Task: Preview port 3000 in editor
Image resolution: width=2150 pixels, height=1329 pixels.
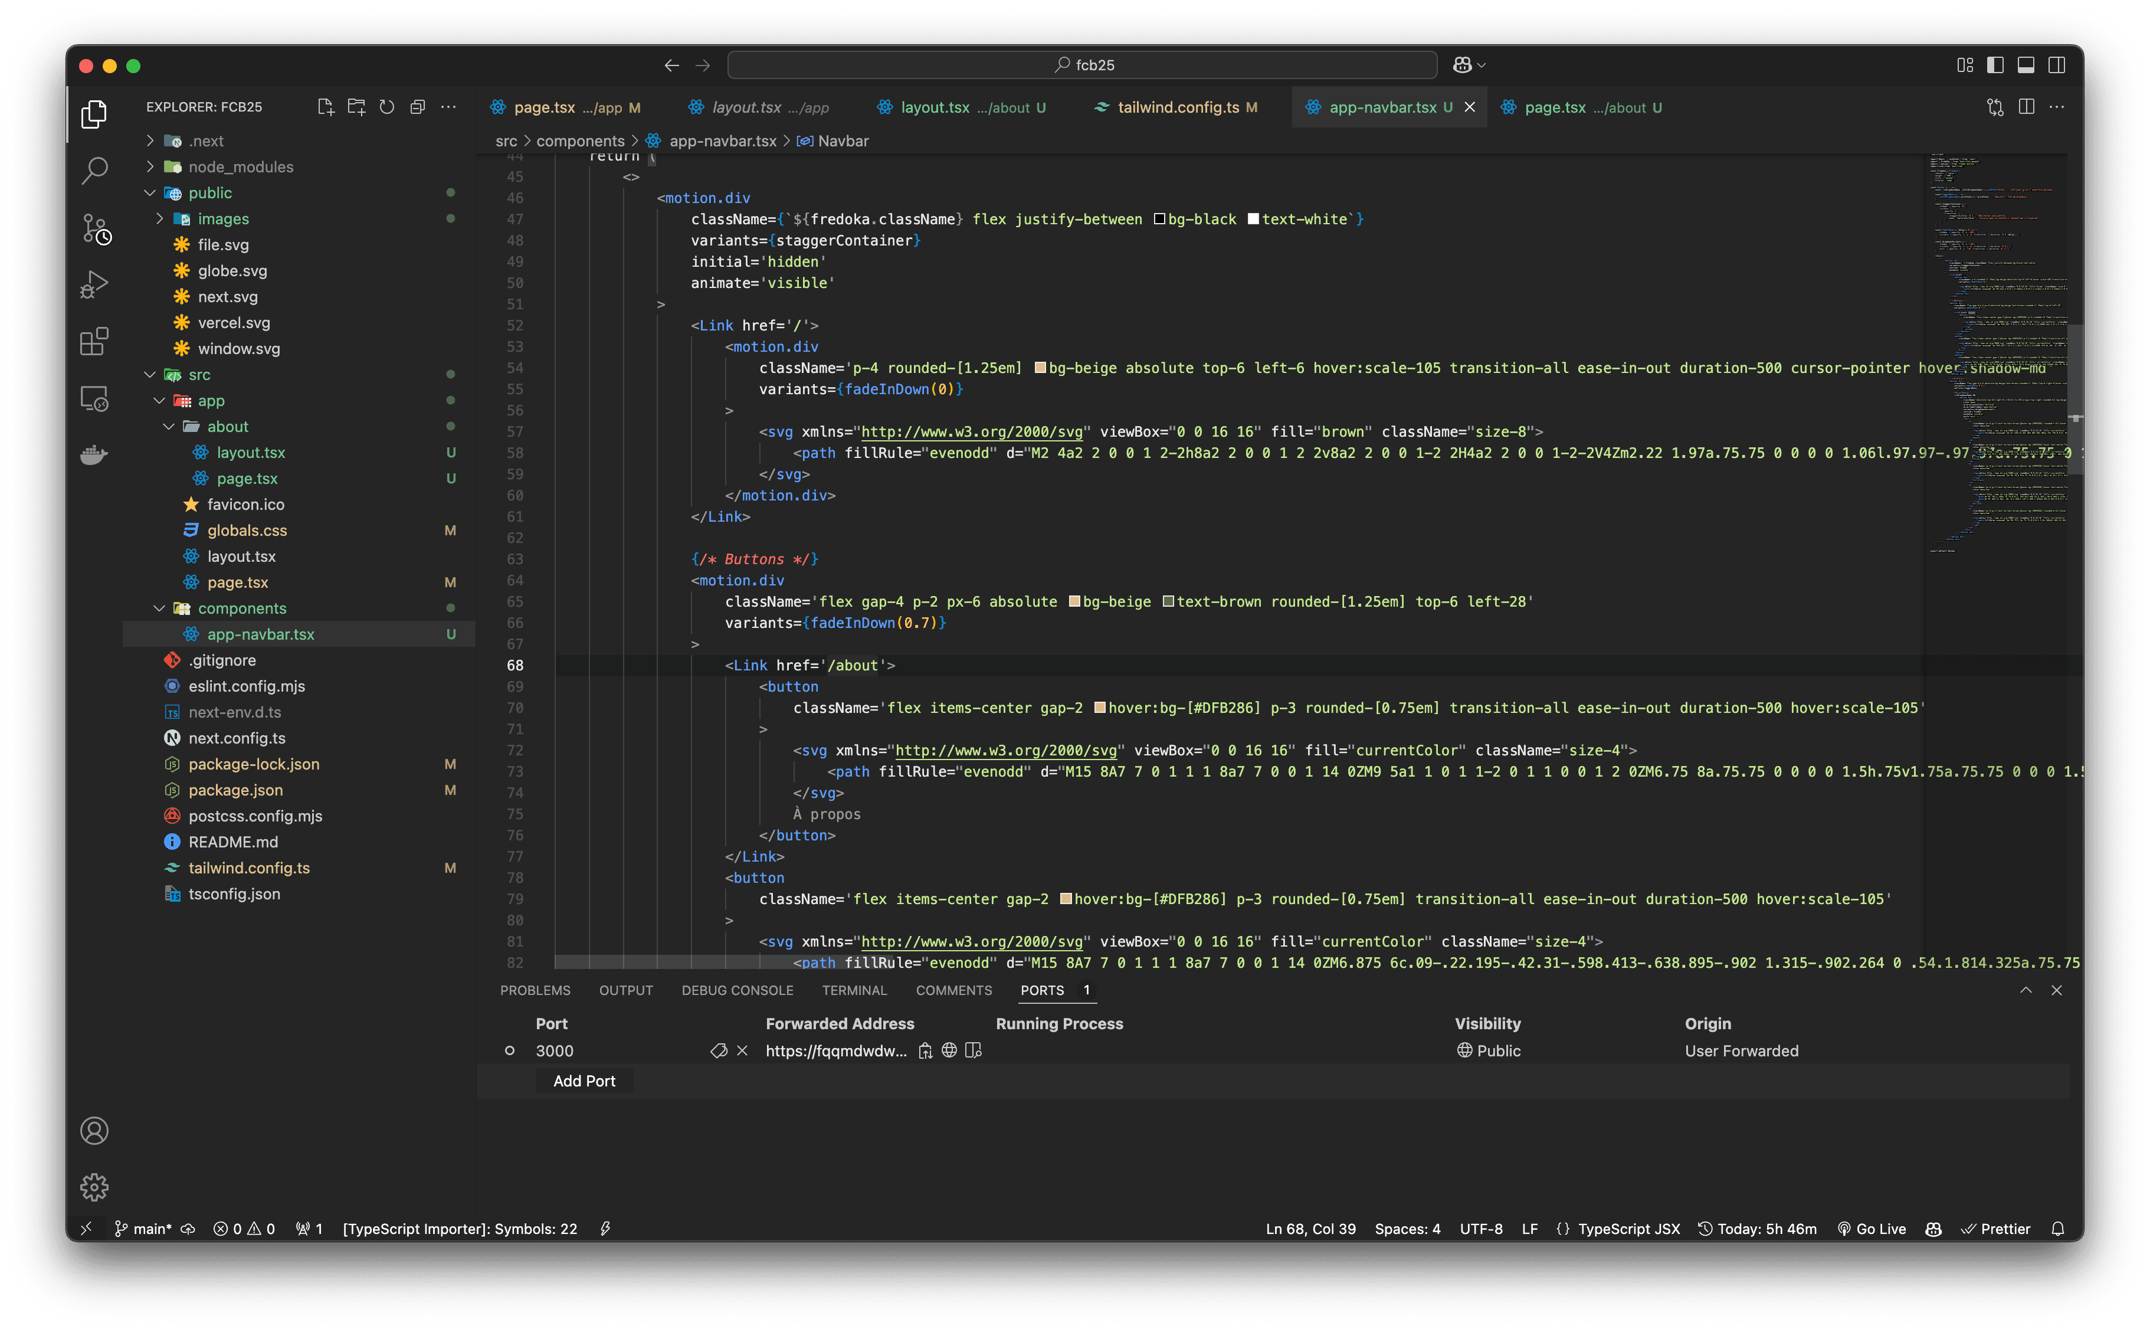Action: [973, 1050]
